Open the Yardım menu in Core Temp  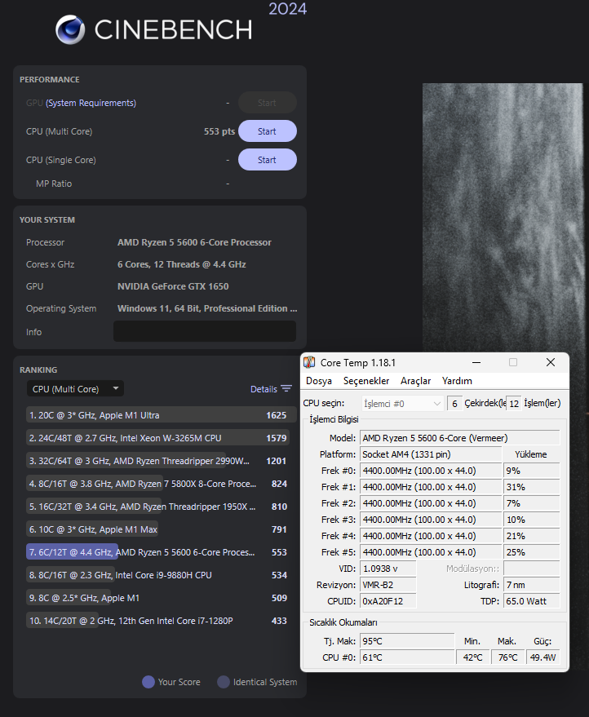coord(457,381)
